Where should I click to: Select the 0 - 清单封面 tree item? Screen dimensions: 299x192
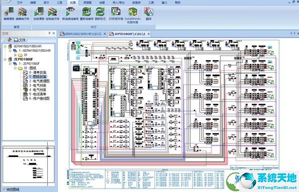coord(37,72)
